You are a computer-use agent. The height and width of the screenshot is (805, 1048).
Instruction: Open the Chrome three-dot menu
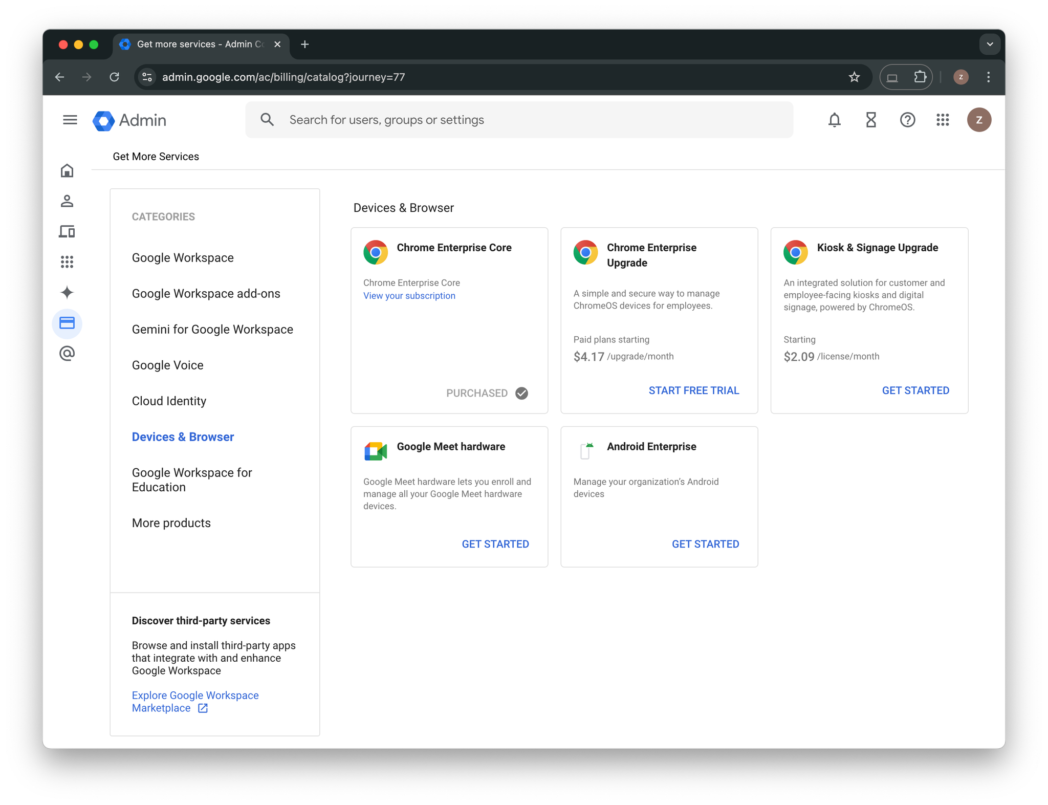tap(988, 77)
